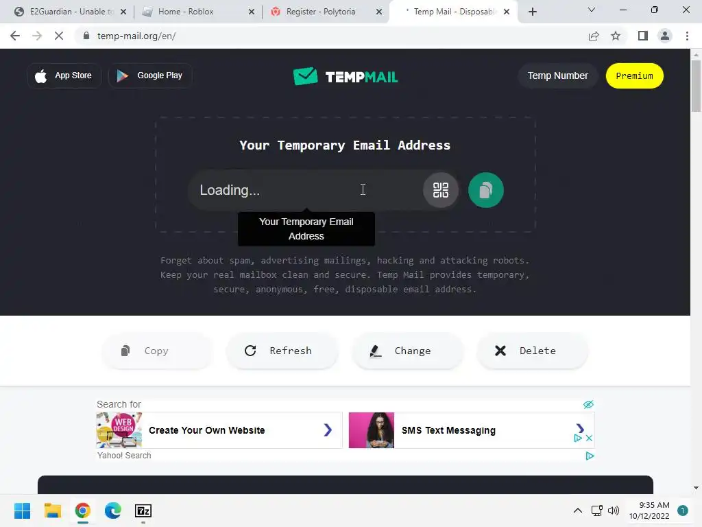Open the SMS Text Messaging ad
The width and height of the screenshot is (702, 527).
[472, 430]
